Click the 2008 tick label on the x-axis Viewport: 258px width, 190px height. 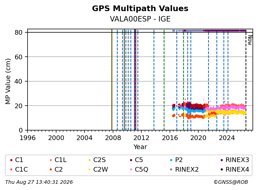113,138
